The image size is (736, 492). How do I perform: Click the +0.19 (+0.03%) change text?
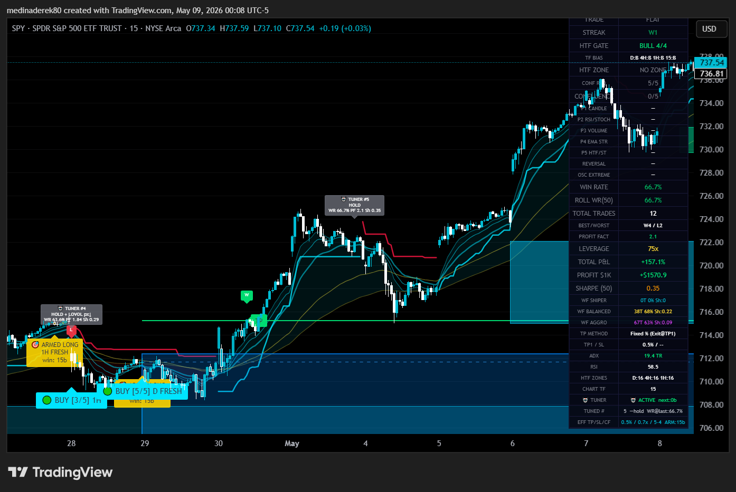pos(345,28)
